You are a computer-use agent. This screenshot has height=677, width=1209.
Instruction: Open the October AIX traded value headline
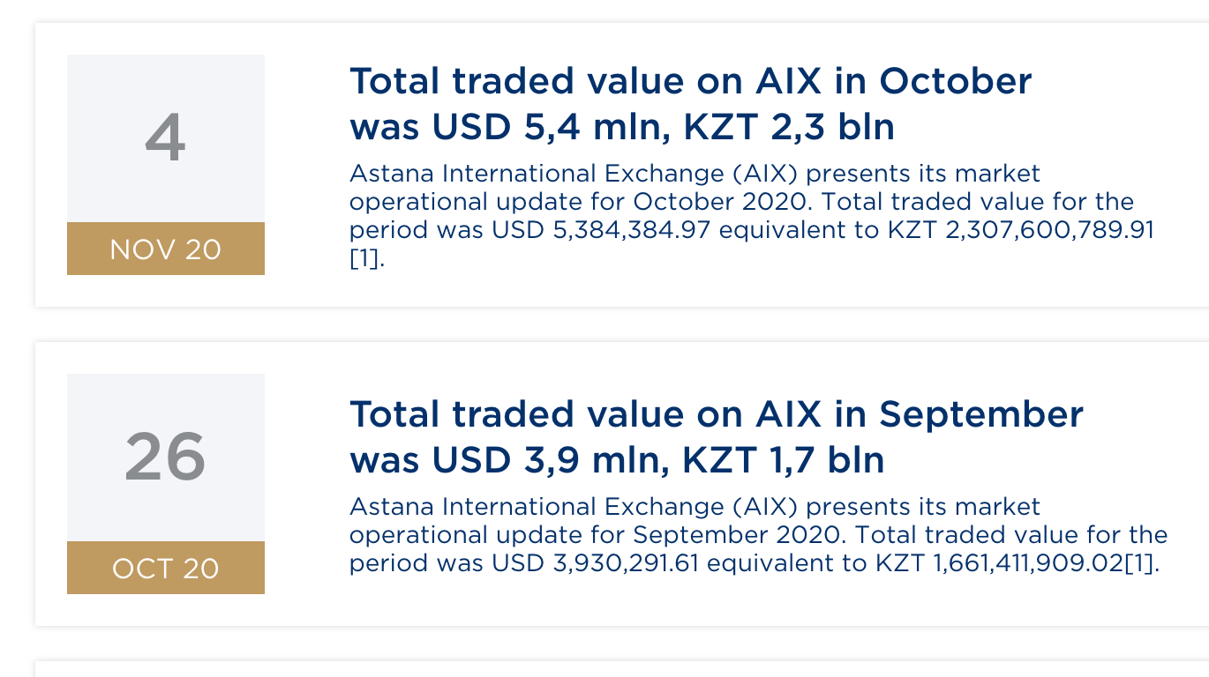click(x=690, y=82)
